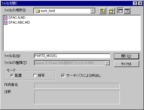Click the Space-E/Draw file type text
This screenshot has height=110, width=144.
[x=64, y=63]
